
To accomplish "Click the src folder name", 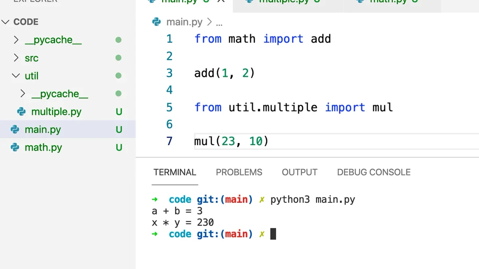I will tap(32, 58).
